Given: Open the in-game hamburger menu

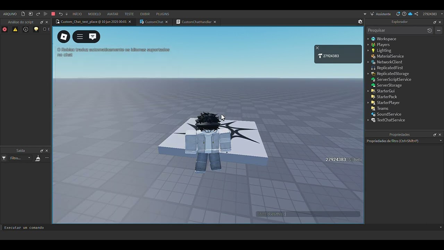Looking at the screenshot, I should coord(80,36).
